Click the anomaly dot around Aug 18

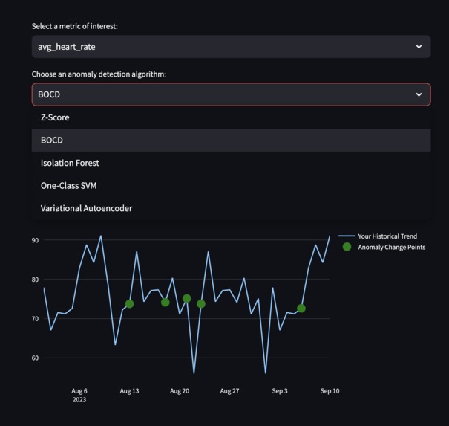tap(165, 303)
